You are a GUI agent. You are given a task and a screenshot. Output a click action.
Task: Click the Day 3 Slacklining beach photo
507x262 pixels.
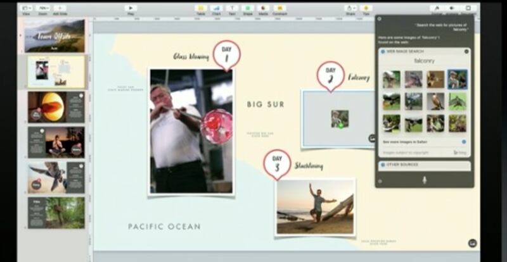[x=315, y=207]
